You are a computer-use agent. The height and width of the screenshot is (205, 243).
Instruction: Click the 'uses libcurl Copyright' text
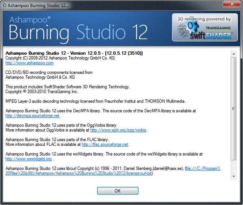pos(94,169)
